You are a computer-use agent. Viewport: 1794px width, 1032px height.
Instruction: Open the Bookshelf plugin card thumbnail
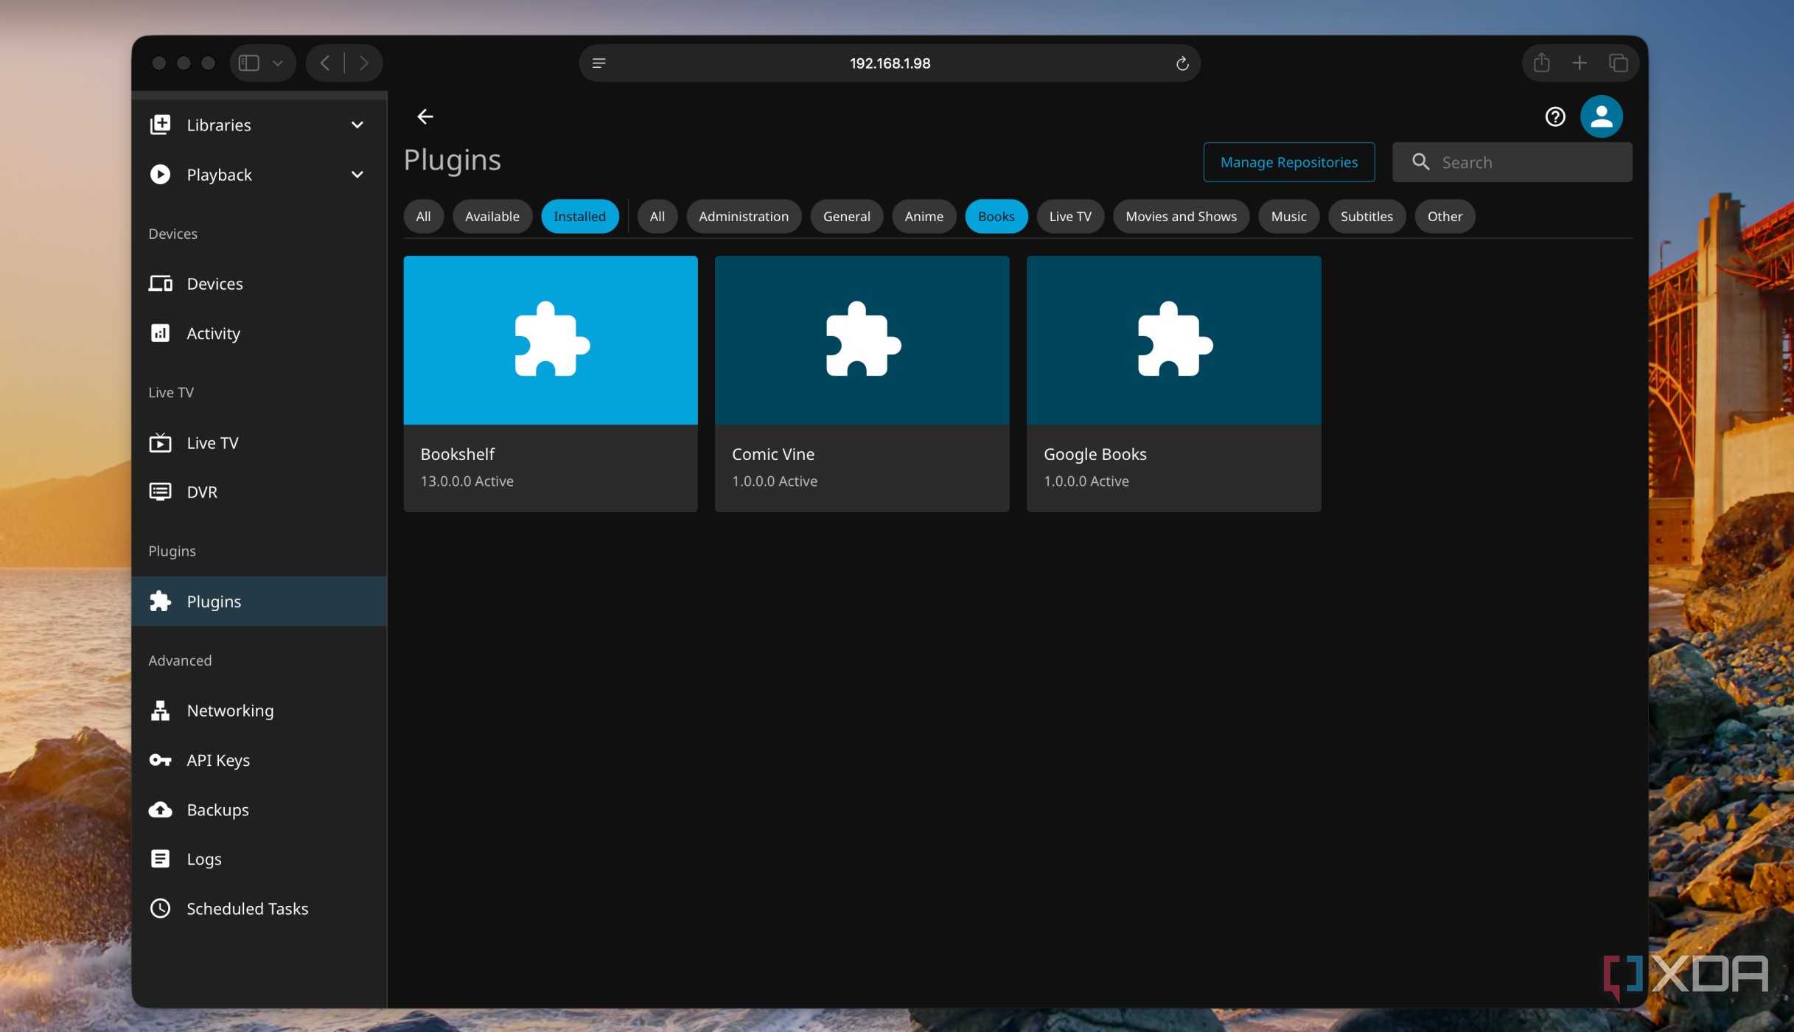[551, 340]
